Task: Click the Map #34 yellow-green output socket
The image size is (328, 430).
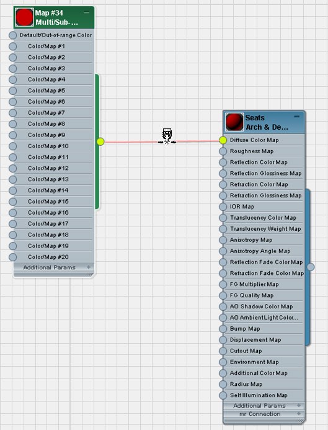Action: tap(100, 141)
